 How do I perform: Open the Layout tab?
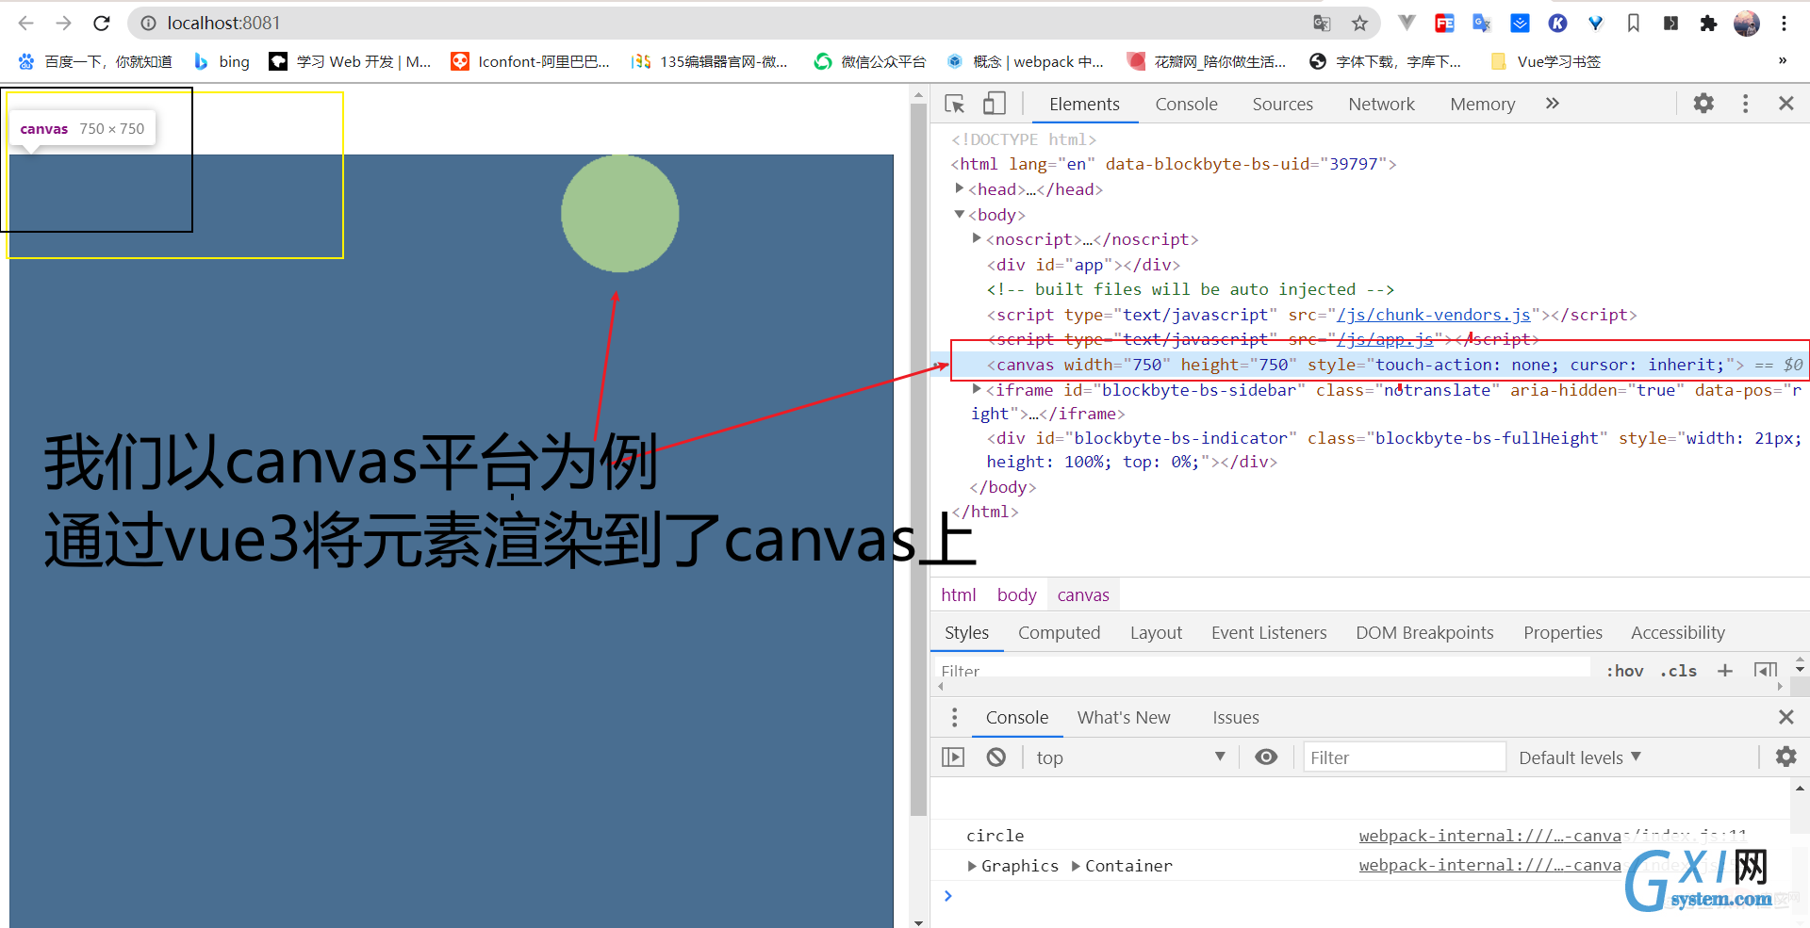click(x=1156, y=632)
